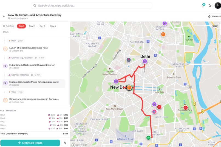Screen dimensions: 221x147
Task: Open the notifications bell
Action: coord(203,5)
